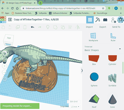Click the Invite collaborator person icon

113,20
